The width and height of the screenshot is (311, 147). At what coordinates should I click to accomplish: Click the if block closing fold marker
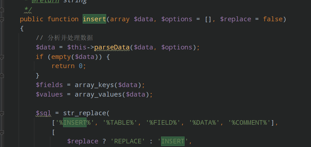[2, 76]
